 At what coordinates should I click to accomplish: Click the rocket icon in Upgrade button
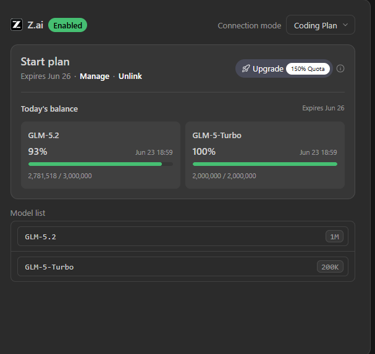pyautogui.click(x=246, y=68)
